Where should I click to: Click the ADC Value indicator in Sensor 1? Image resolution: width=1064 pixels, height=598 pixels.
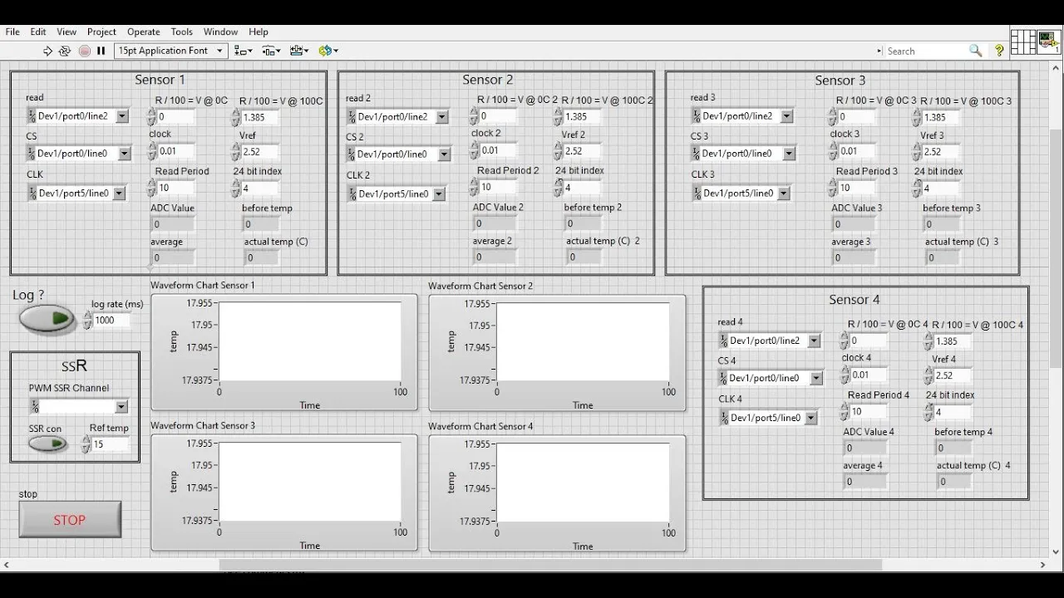(173, 224)
